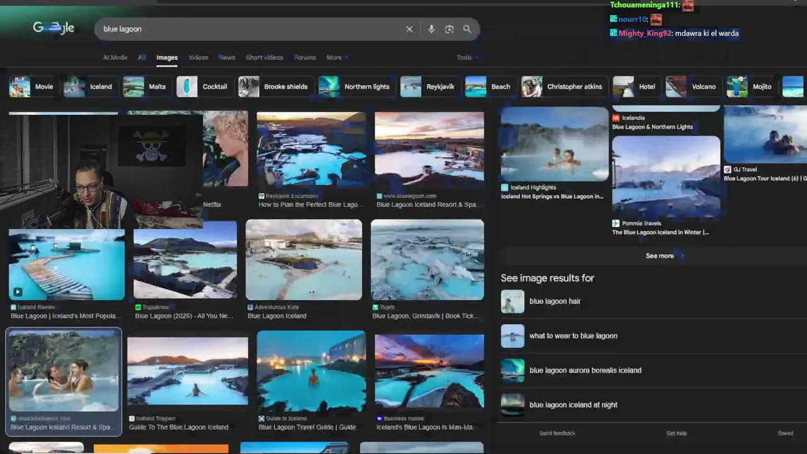Open GJ Travel lagoon tour image

(x=765, y=135)
